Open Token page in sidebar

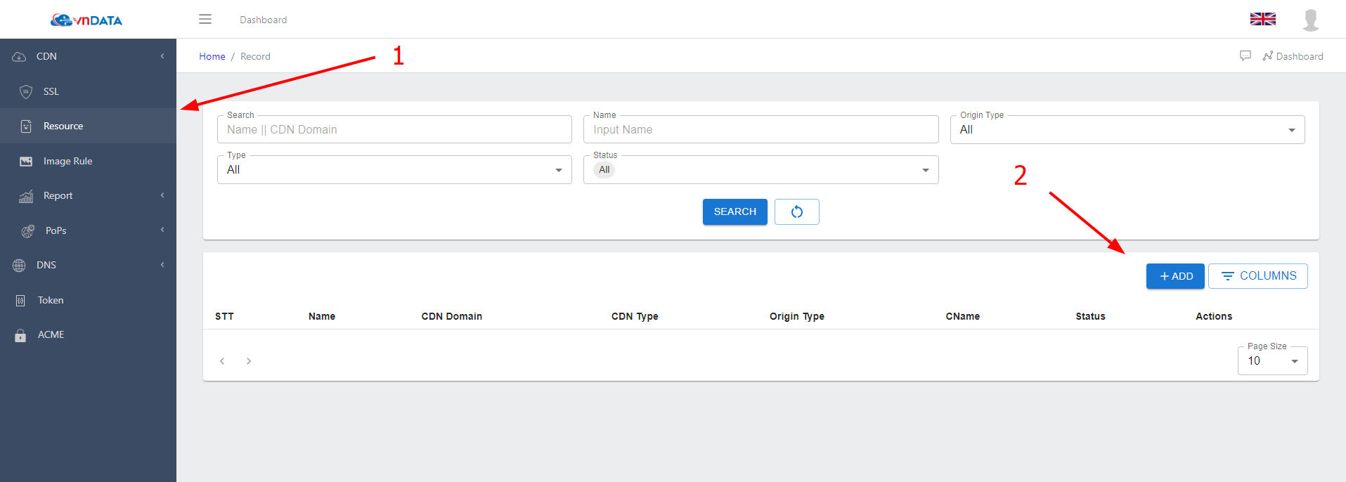pos(51,300)
